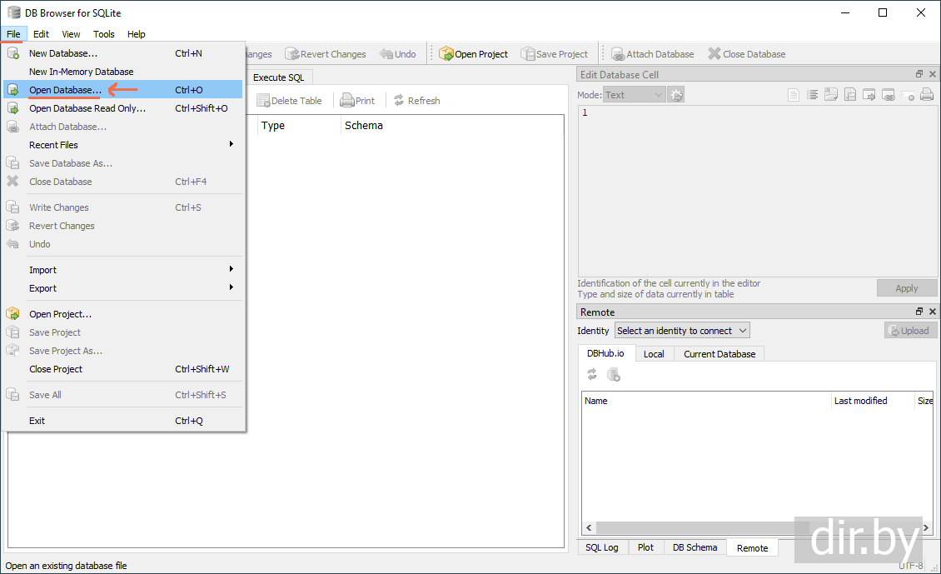
Task: Expand the Identity selection dropdown
Action: click(x=682, y=331)
